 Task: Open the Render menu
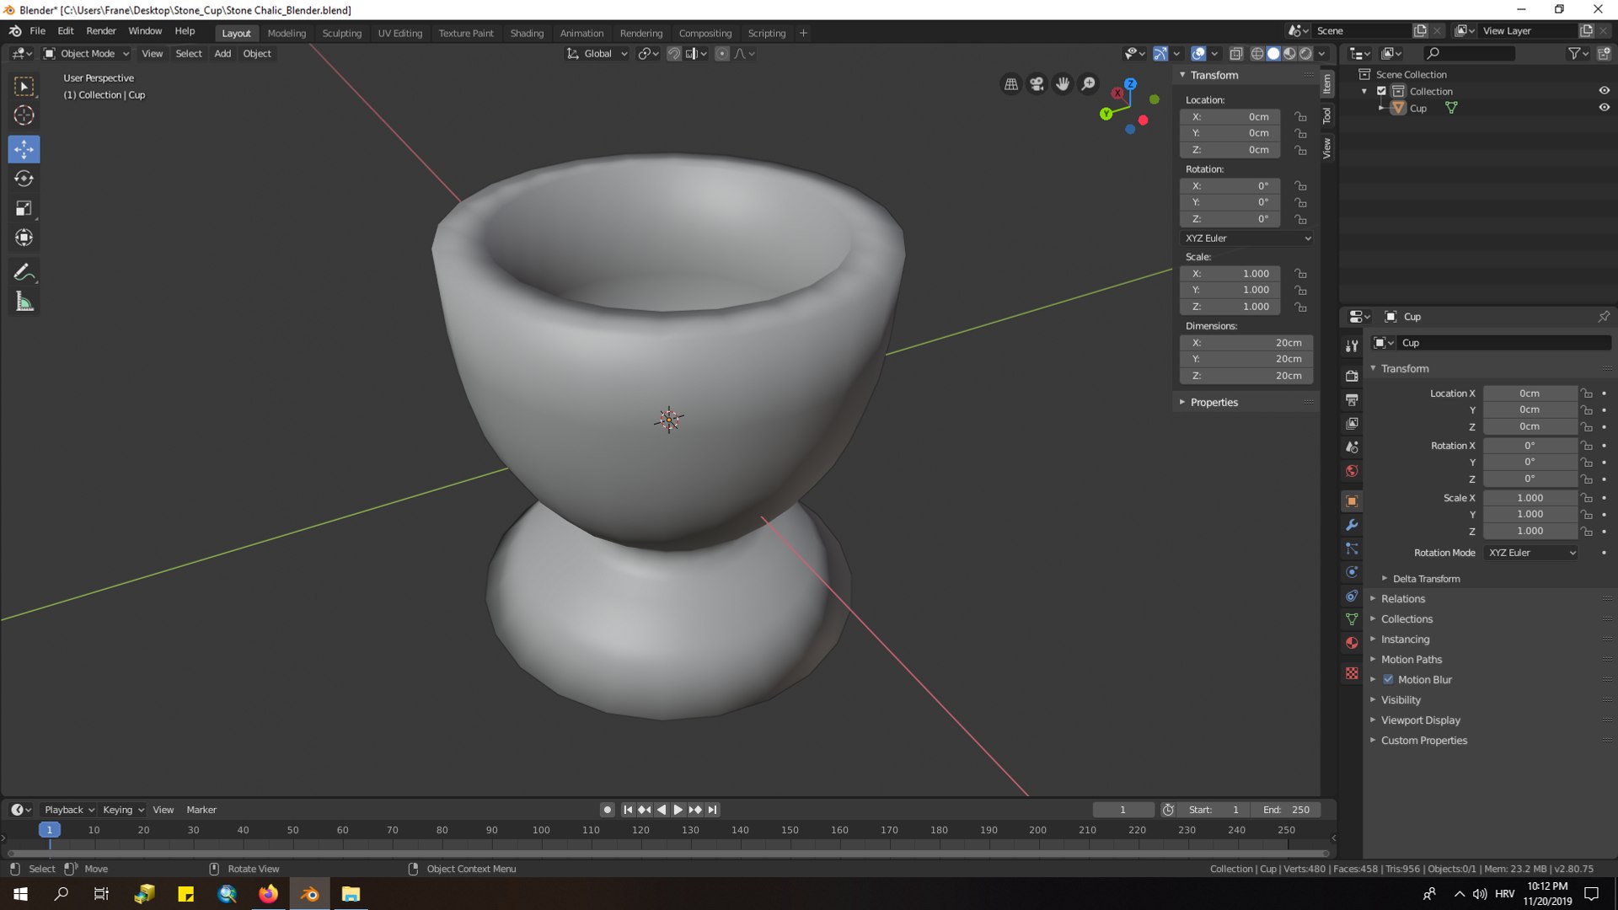tap(101, 30)
